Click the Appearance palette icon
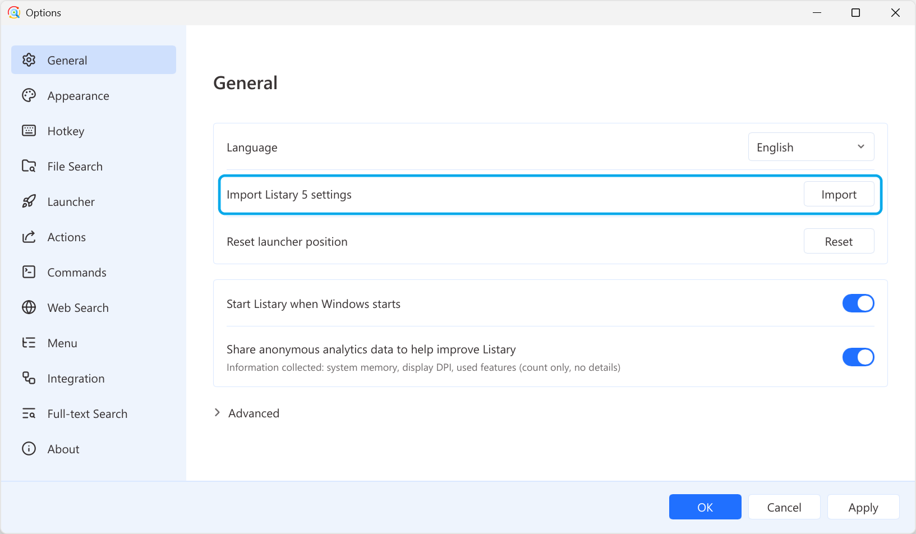 pyautogui.click(x=29, y=95)
